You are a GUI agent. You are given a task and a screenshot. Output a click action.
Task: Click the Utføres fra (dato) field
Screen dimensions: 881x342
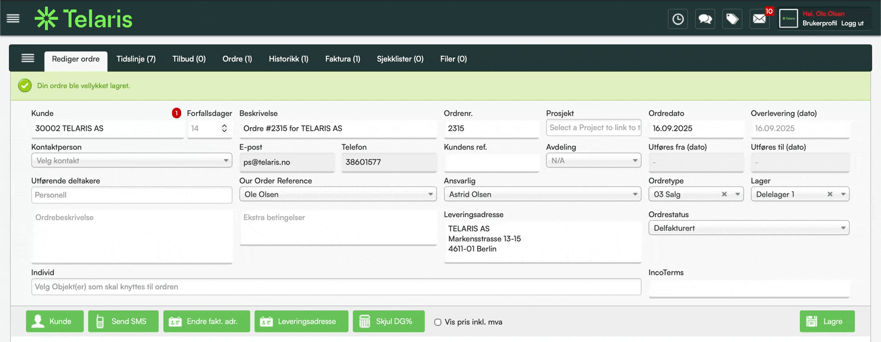click(x=696, y=162)
